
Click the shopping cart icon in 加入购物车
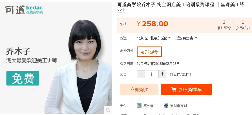174,89
